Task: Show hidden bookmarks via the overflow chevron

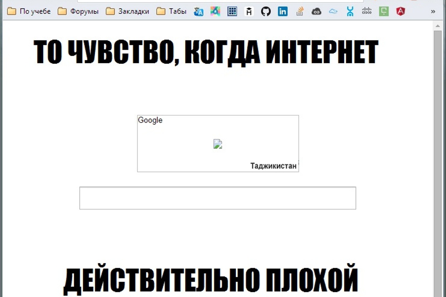Action: [x=433, y=12]
